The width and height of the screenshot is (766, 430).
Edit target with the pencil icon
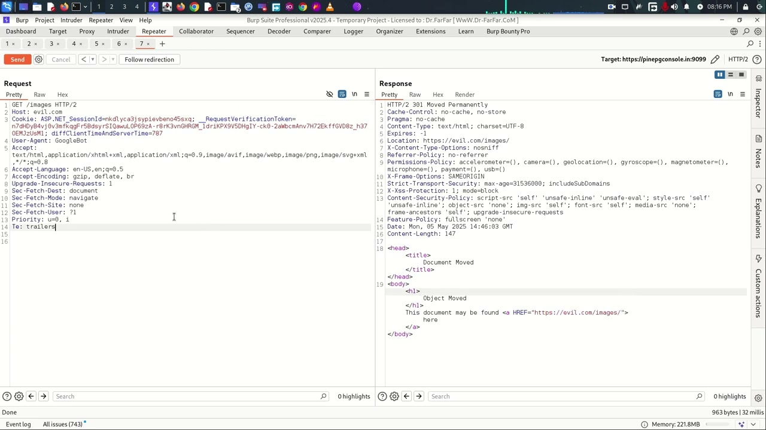(715, 60)
